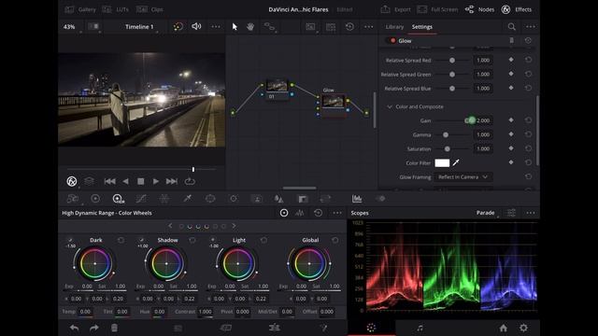Select the arrow pointer tool
Viewport: 598px width, 336px height.
[235, 27]
